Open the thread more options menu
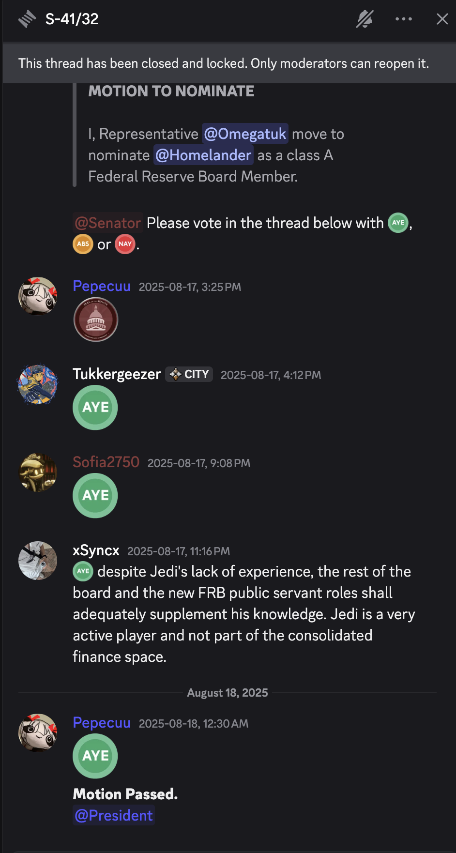Screen dimensions: 456x853 coord(403,19)
